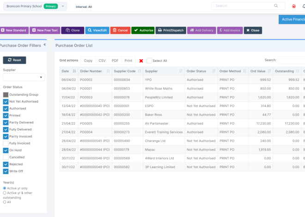305x217 pixels.
Task: Select the Active yr only radio
Action: [x=5, y=188]
